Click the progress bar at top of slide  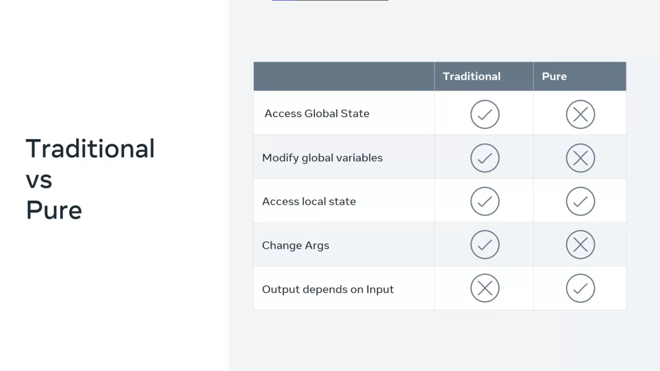click(330, 0)
